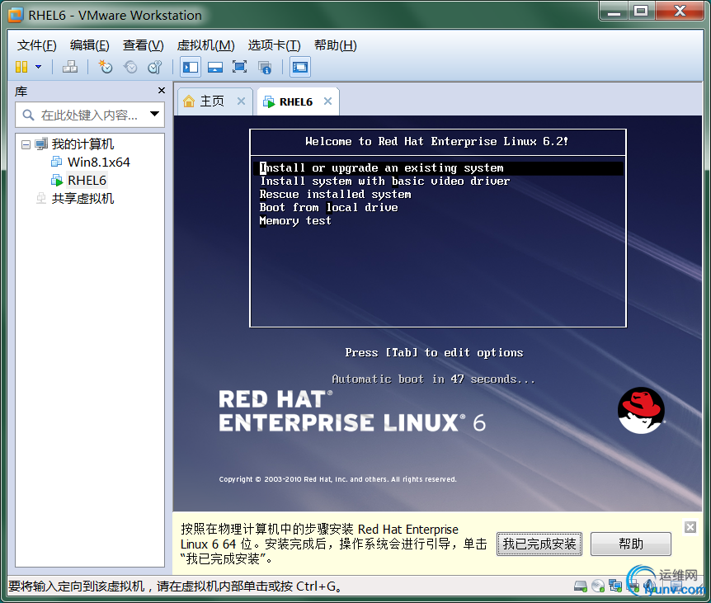Close the VMware Workstation window

[x=680, y=12]
